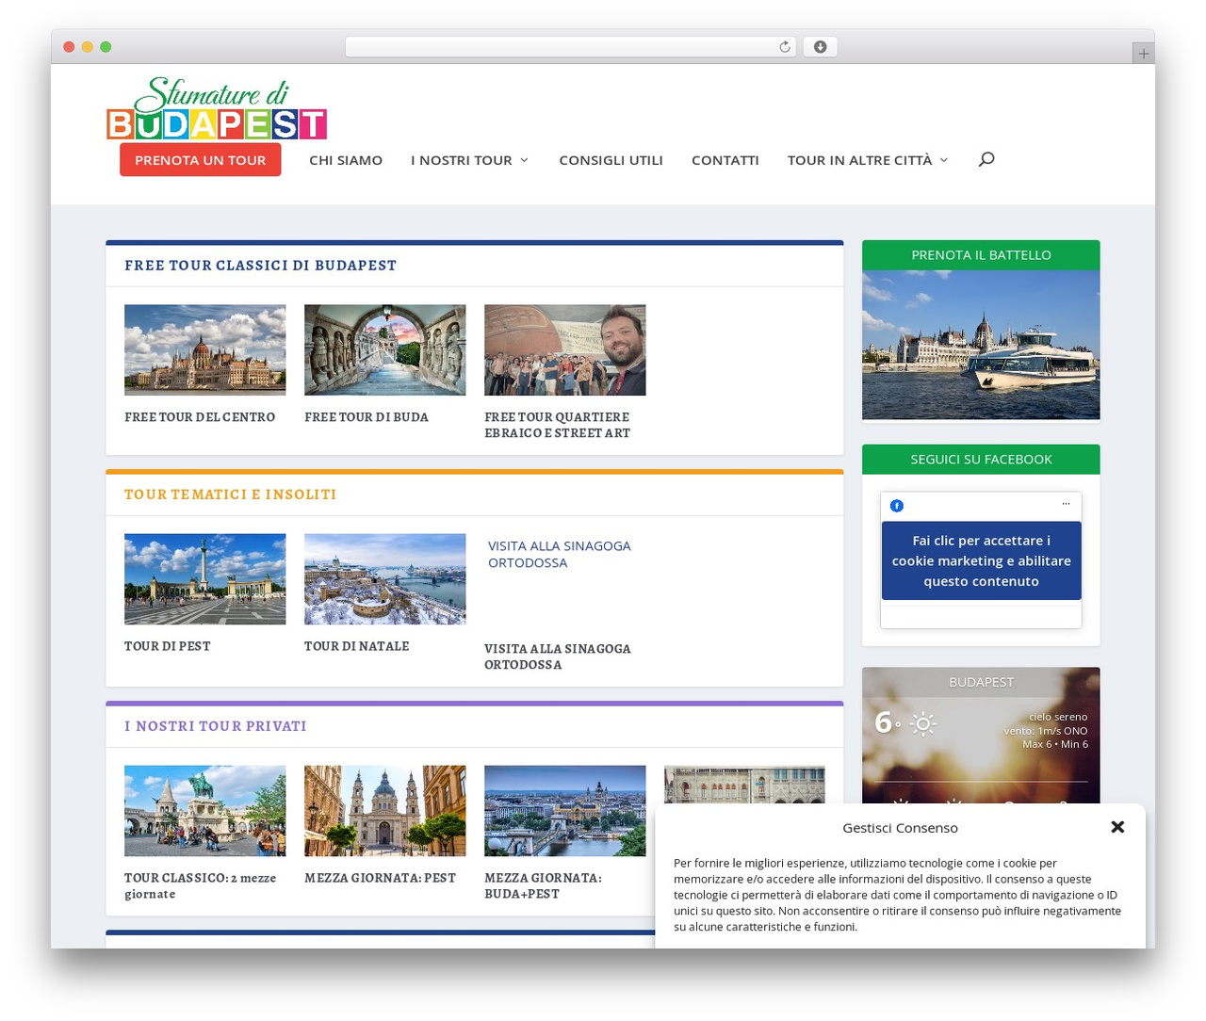Click the Heroes' Square thumbnail for Tour di Pest
1206x1021 pixels.
click(x=205, y=579)
